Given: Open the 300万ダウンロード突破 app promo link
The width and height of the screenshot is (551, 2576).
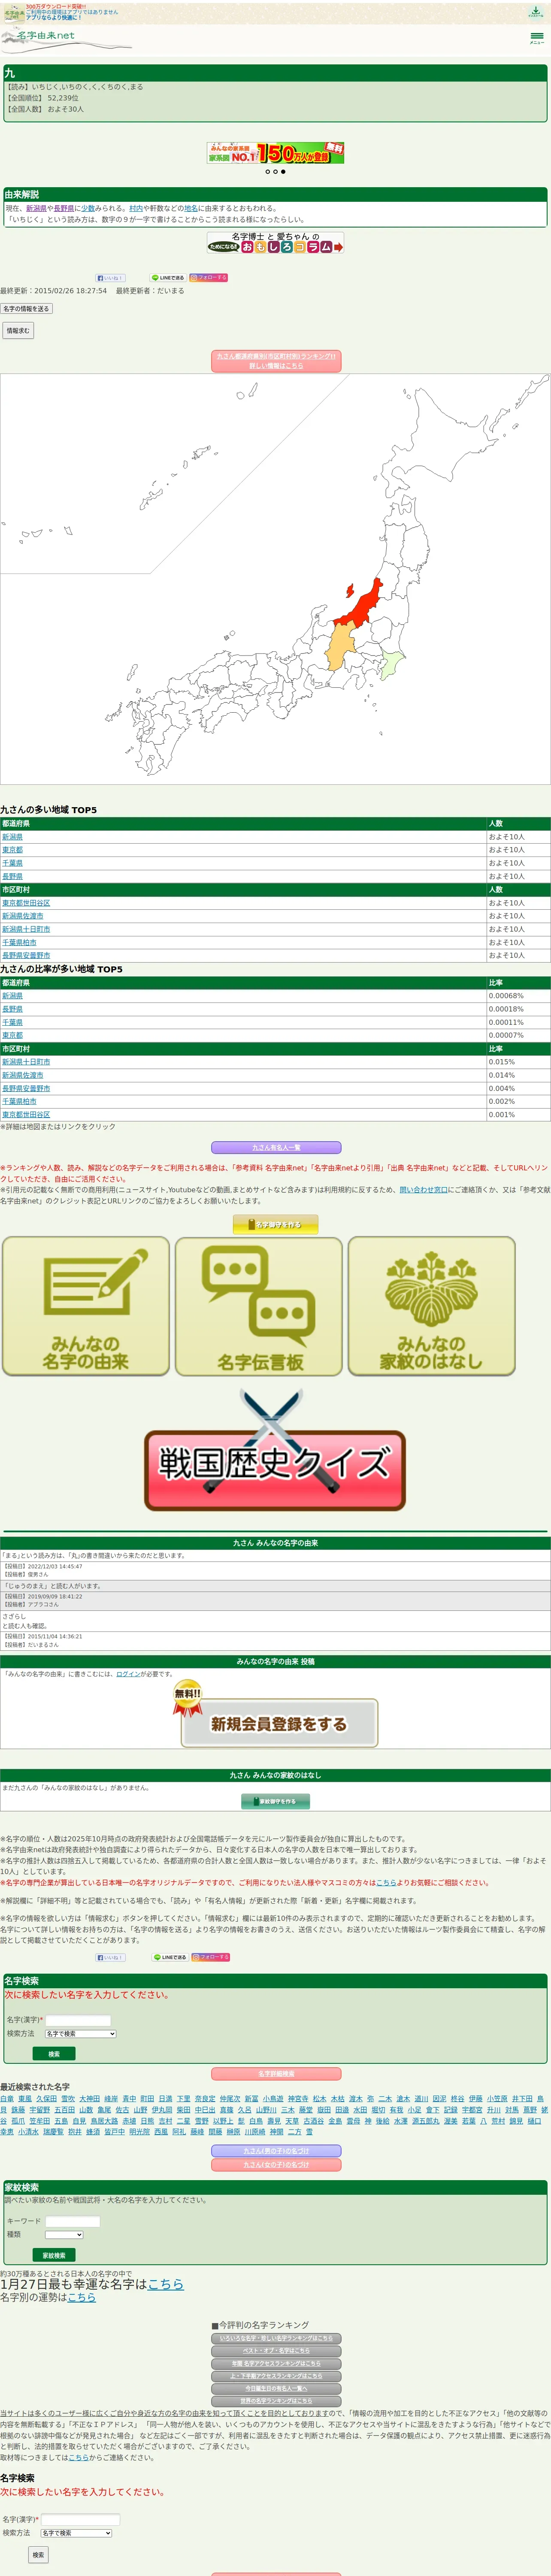Looking at the screenshot, I should click(x=72, y=12).
